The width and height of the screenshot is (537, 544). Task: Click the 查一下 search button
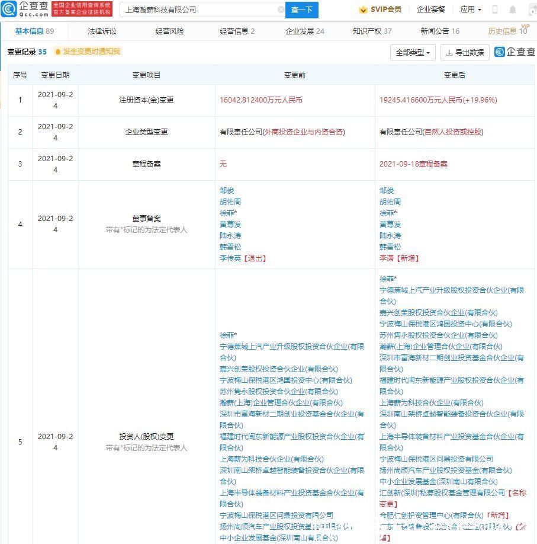point(301,9)
